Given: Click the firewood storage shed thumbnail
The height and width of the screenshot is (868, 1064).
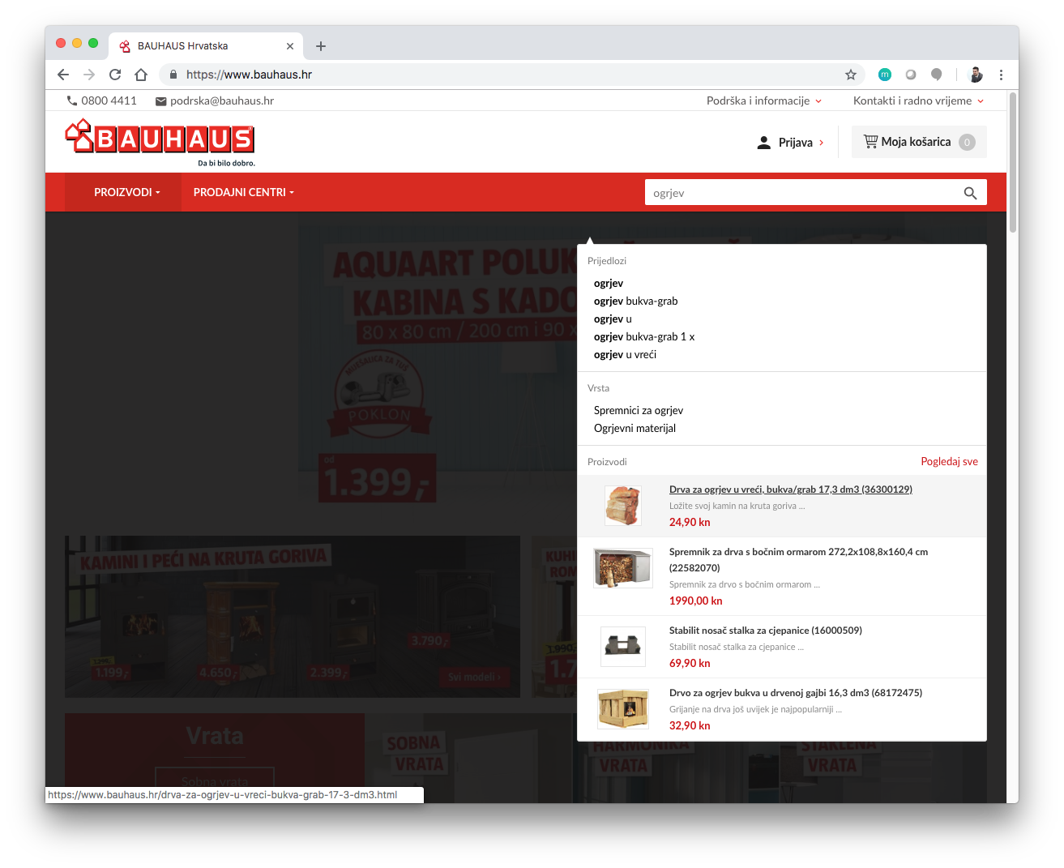Looking at the screenshot, I should tap(622, 567).
